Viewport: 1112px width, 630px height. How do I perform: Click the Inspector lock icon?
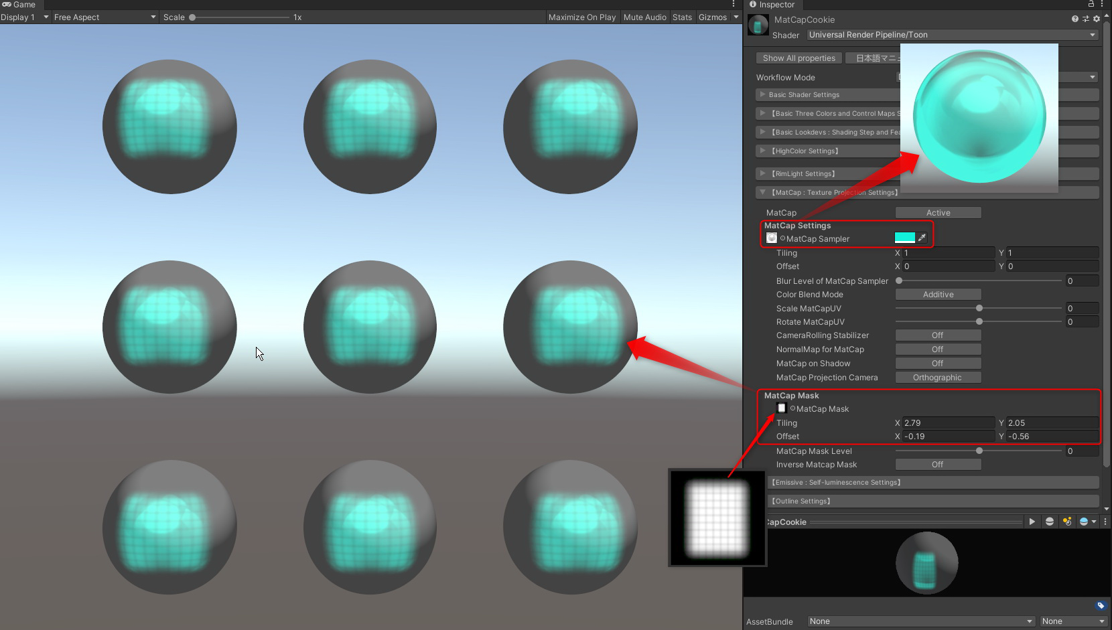tap(1091, 4)
